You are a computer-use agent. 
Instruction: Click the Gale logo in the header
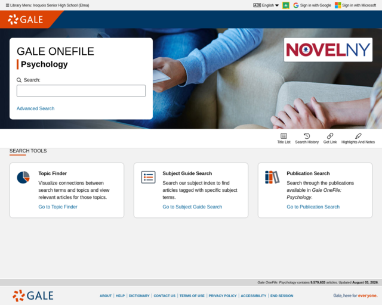(26, 20)
